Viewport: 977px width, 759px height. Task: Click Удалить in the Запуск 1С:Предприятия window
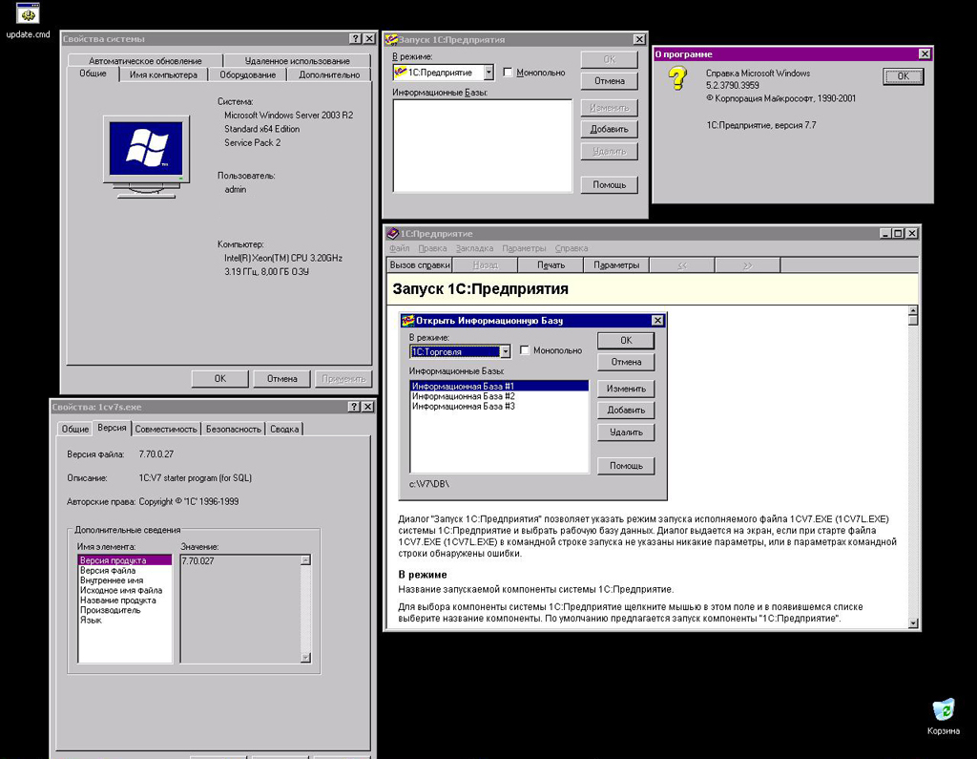[610, 151]
